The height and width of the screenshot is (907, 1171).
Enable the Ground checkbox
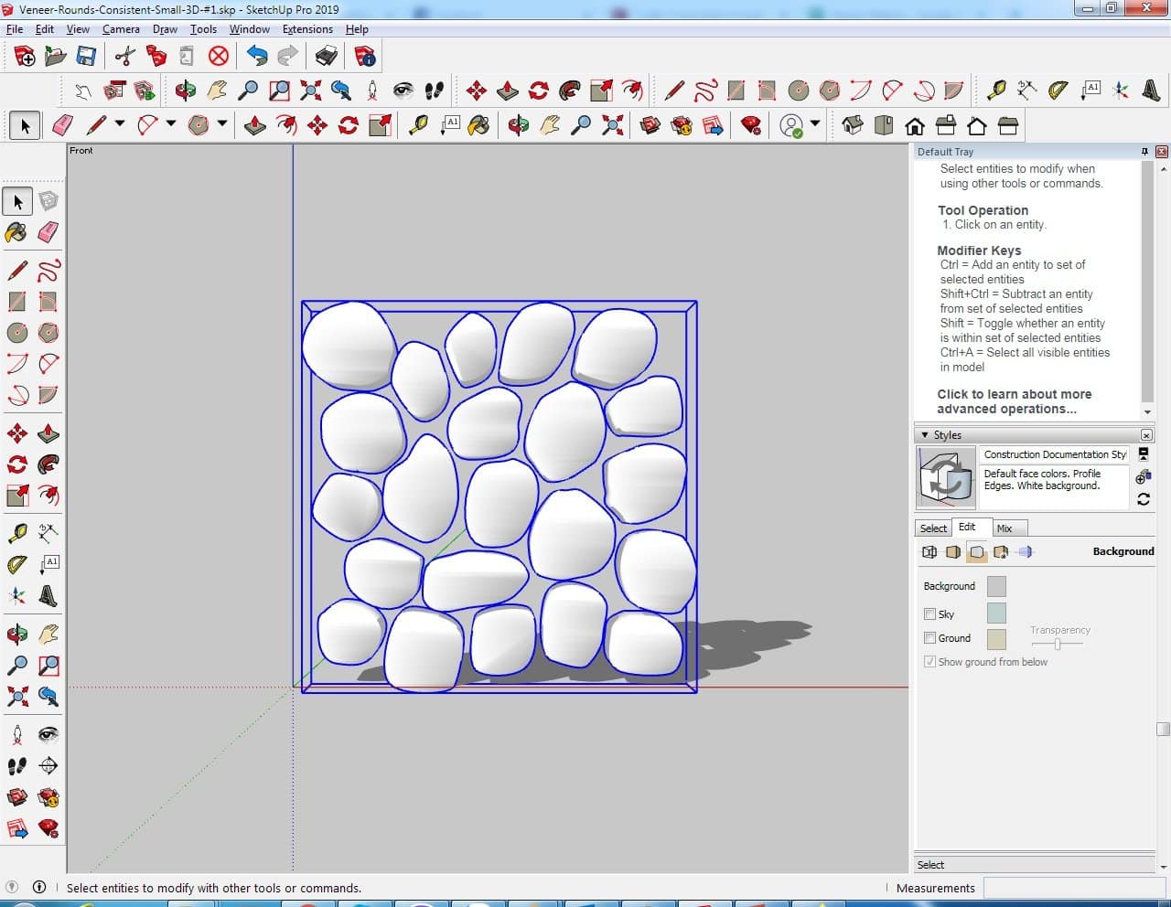[x=929, y=638]
